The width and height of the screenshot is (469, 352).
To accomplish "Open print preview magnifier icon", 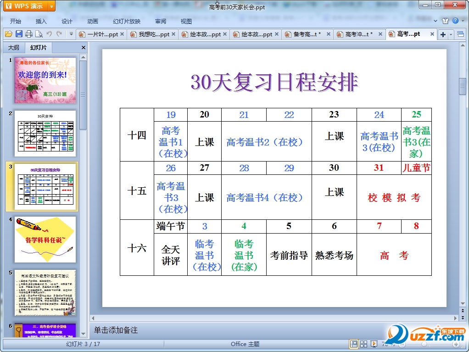I will pyautogui.click(x=39, y=34).
